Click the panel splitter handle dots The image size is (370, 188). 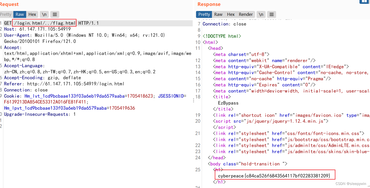pos(193,101)
